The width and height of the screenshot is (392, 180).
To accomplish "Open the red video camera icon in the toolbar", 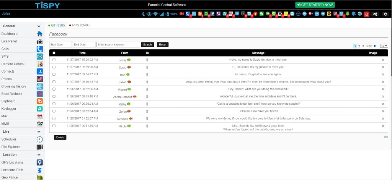I will pyautogui.click(x=181, y=14).
